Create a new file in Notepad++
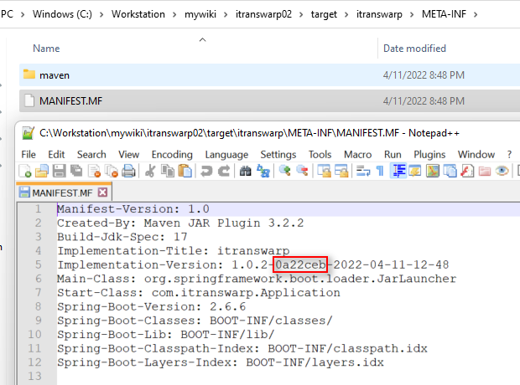The width and height of the screenshot is (520, 385). [25, 171]
